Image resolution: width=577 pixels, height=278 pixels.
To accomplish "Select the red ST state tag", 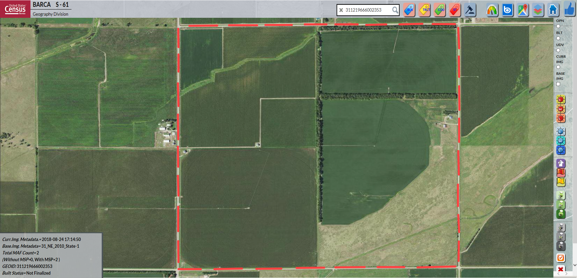I will coord(455,10).
